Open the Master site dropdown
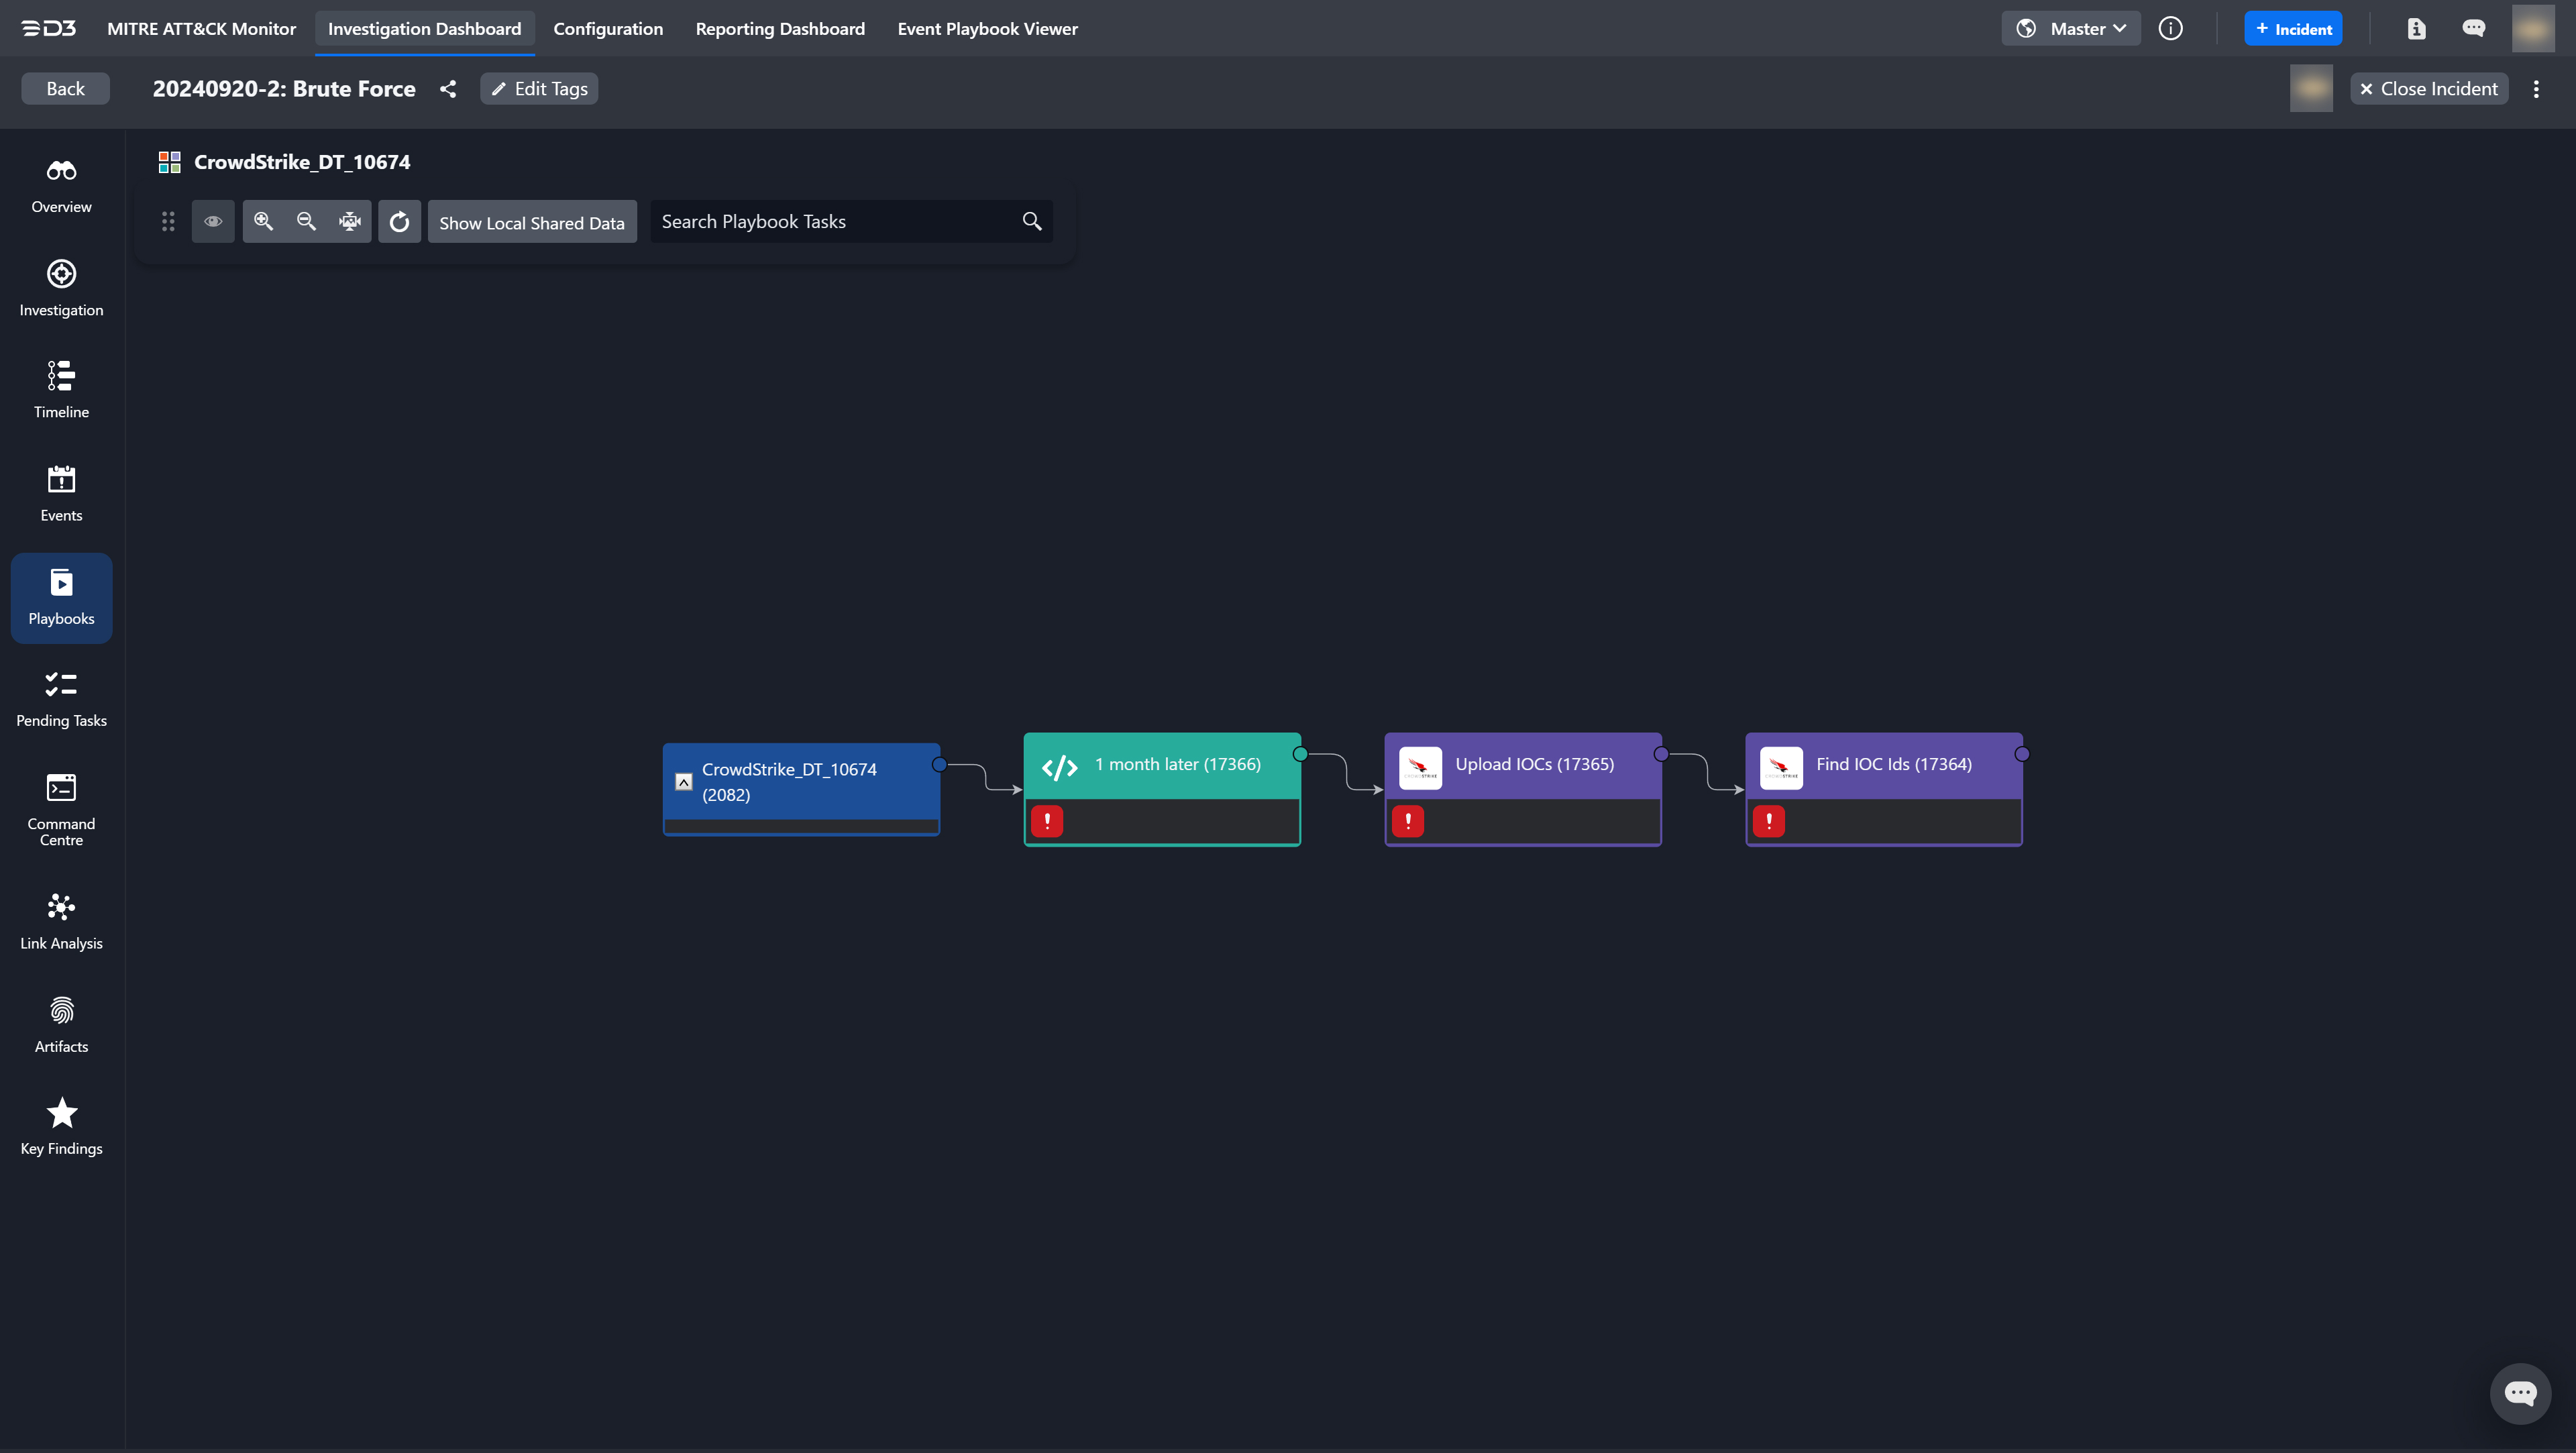The width and height of the screenshot is (2576, 1453). pyautogui.click(x=2071, y=29)
